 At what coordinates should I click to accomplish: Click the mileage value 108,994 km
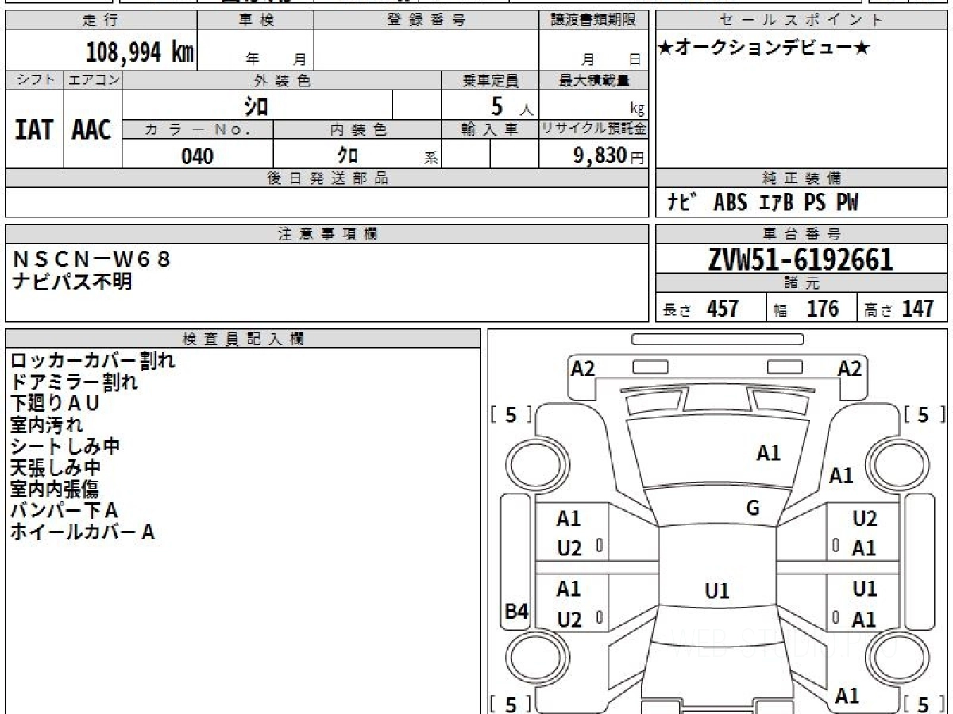click(x=139, y=52)
